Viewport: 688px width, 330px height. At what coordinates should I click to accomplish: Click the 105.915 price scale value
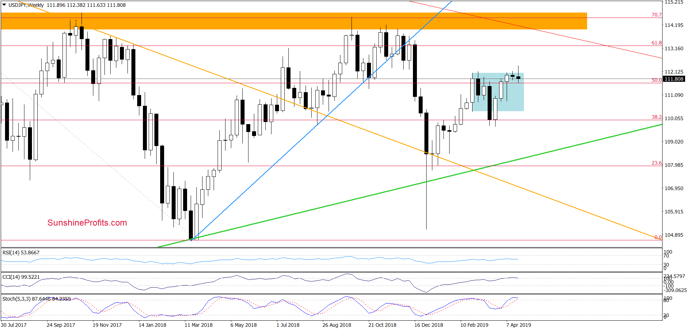pos(674,212)
